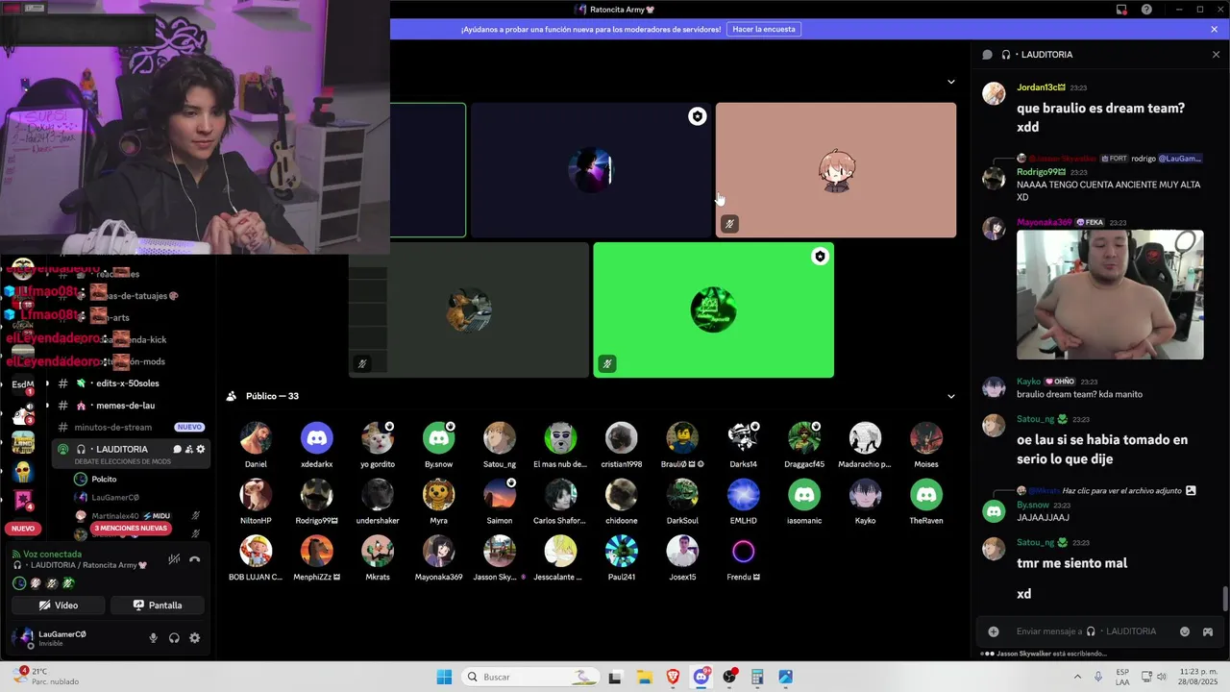Collapse the video grid with top chevron

pos(951,82)
